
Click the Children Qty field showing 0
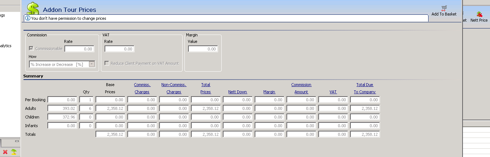pos(86,117)
